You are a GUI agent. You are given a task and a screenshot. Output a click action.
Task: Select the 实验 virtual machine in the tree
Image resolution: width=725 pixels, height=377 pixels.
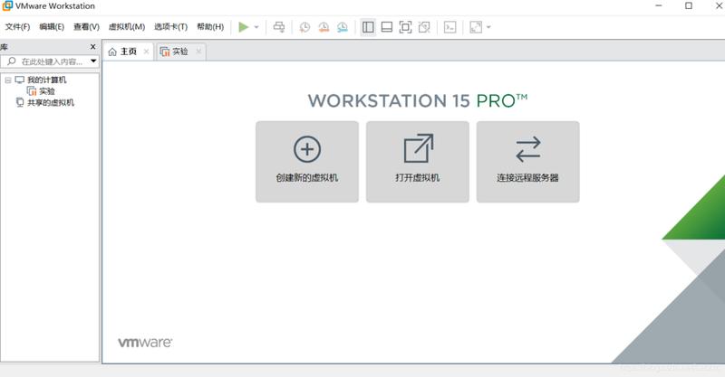47,91
